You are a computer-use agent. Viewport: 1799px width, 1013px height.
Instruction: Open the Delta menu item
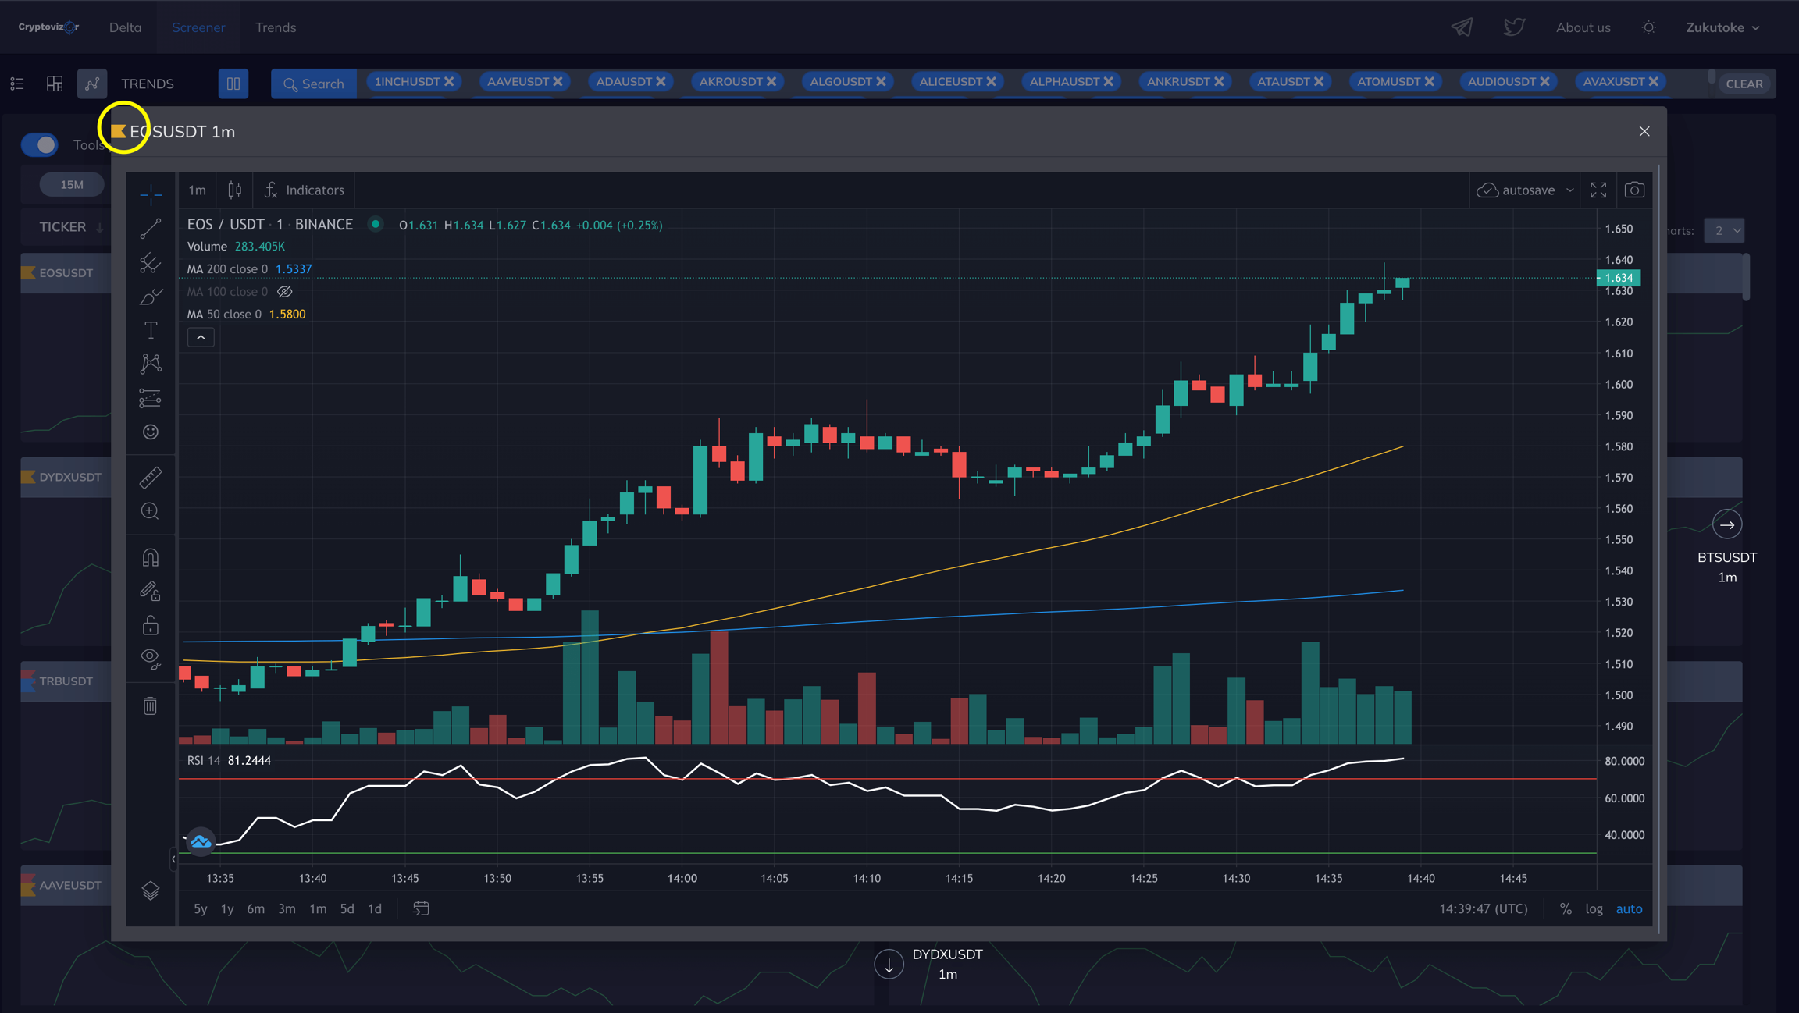[125, 27]
